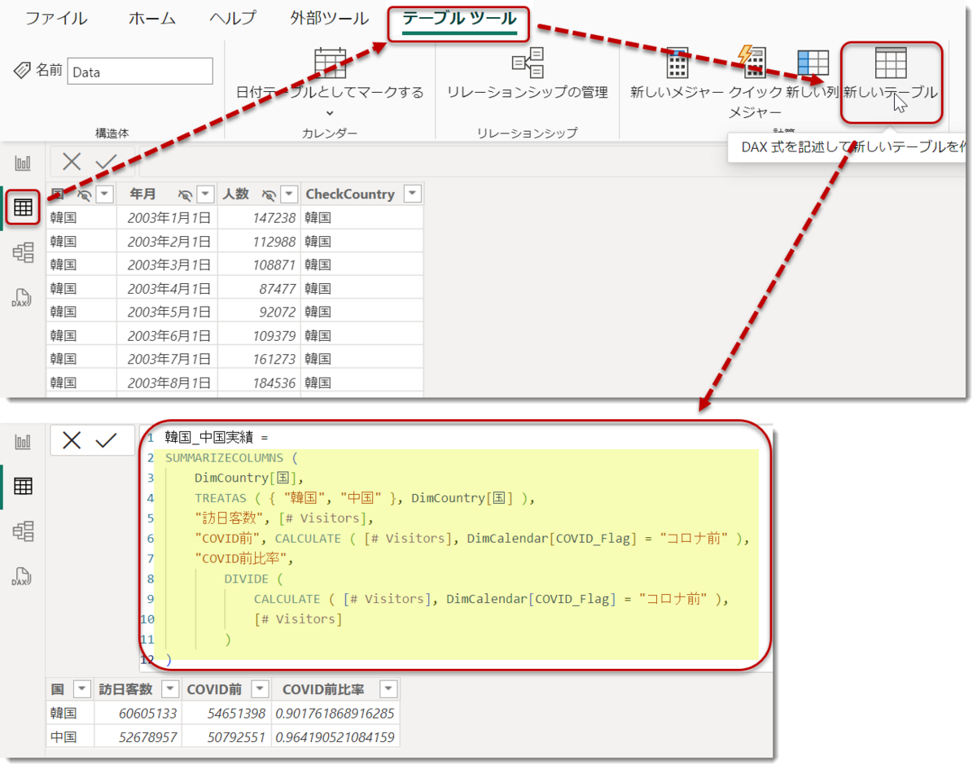977x769 pixels.
Task: Toggle hidden eye icon on 人数 column
Action: [x=269, y=194]
